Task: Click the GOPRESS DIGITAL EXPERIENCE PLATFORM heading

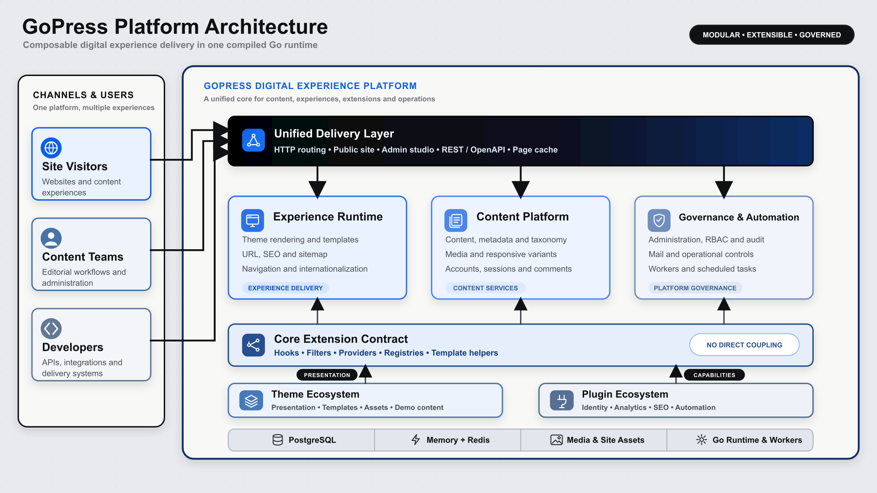Action: point(310,86)
